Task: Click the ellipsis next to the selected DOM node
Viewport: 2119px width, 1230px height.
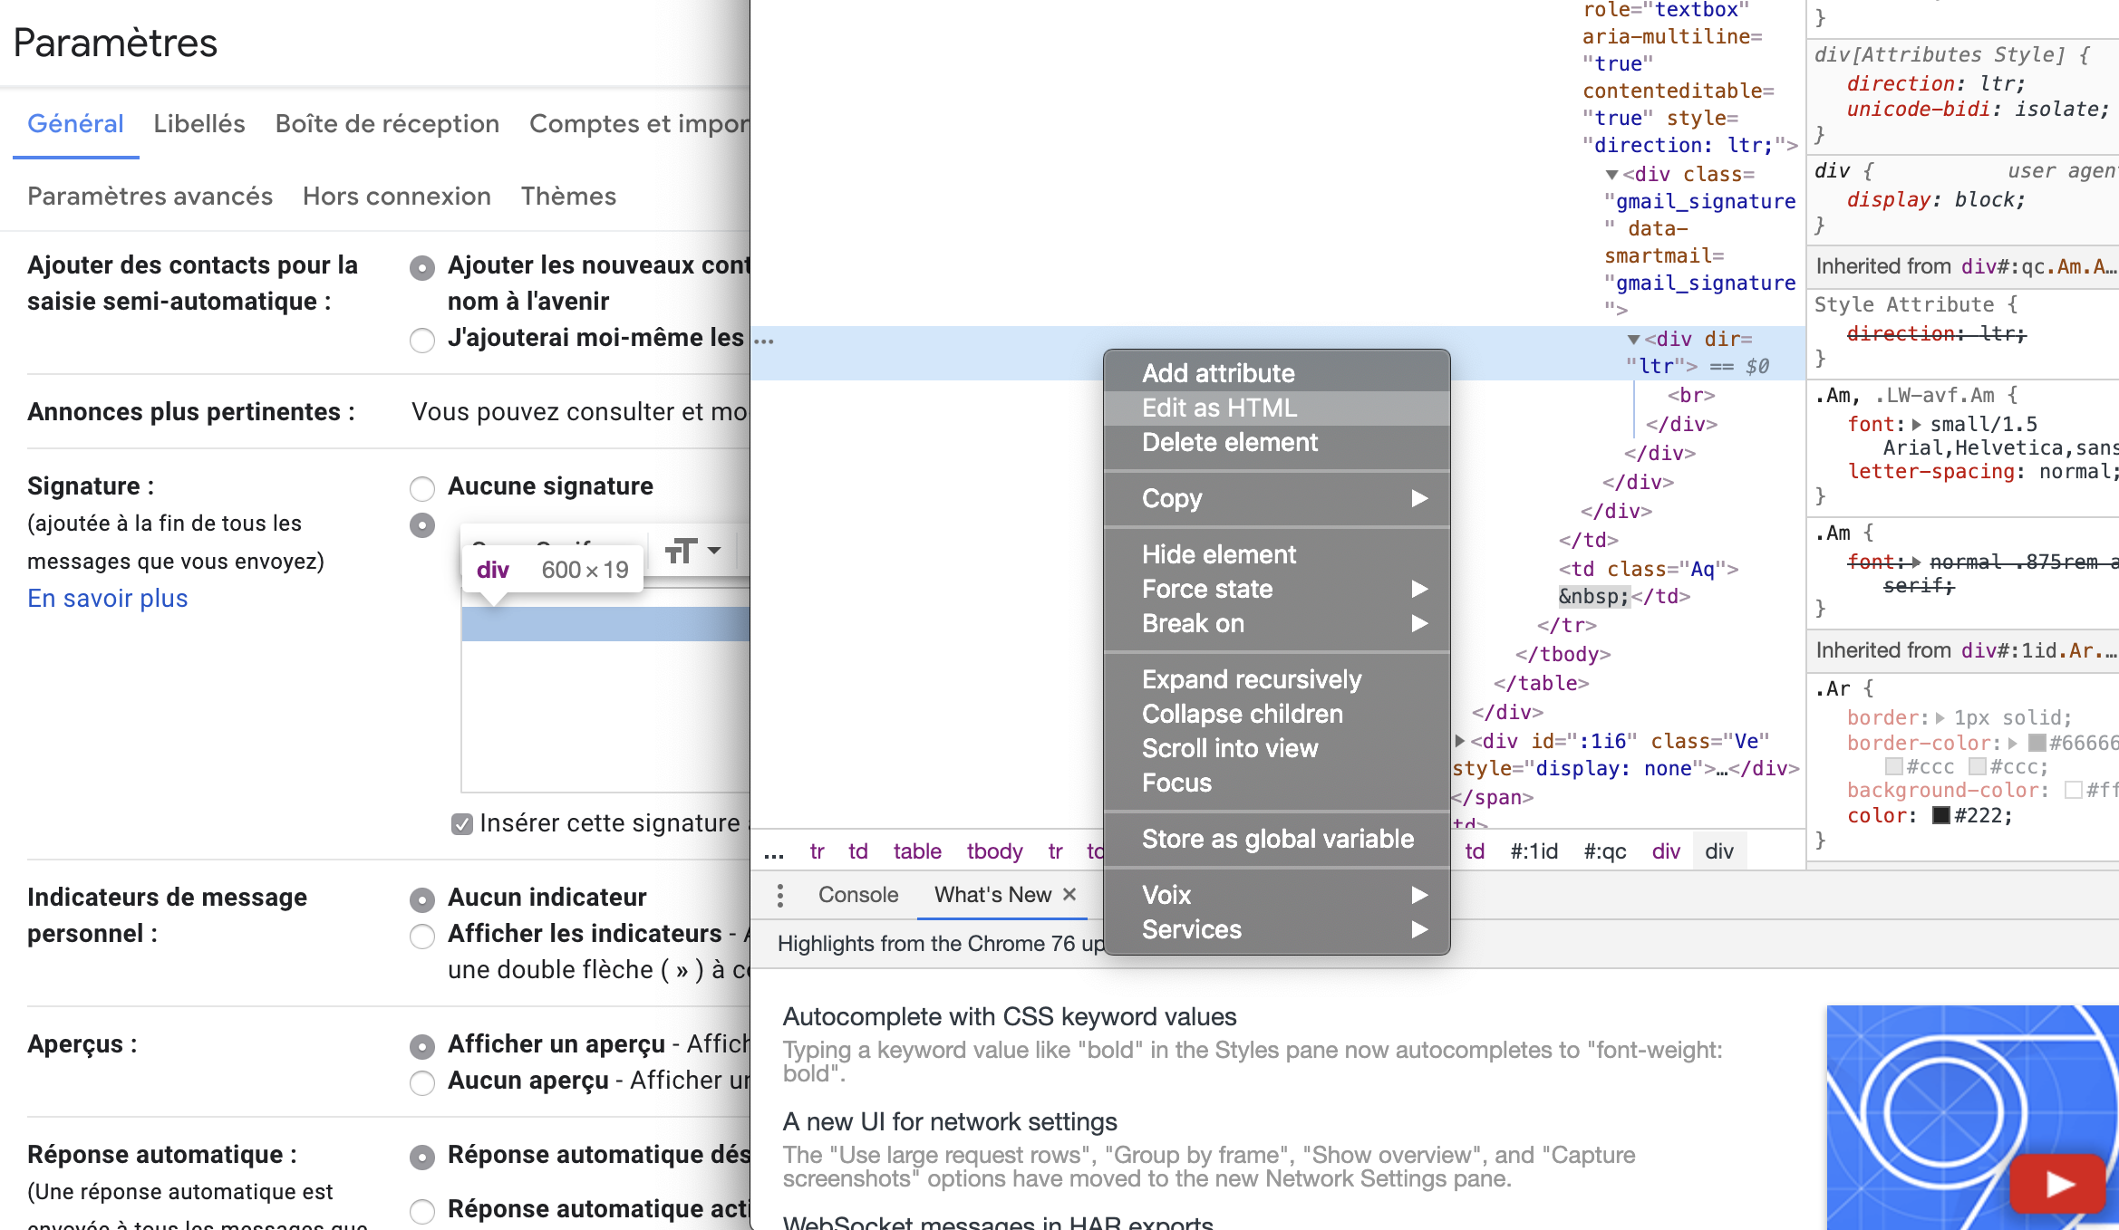Action: (764, 341)
